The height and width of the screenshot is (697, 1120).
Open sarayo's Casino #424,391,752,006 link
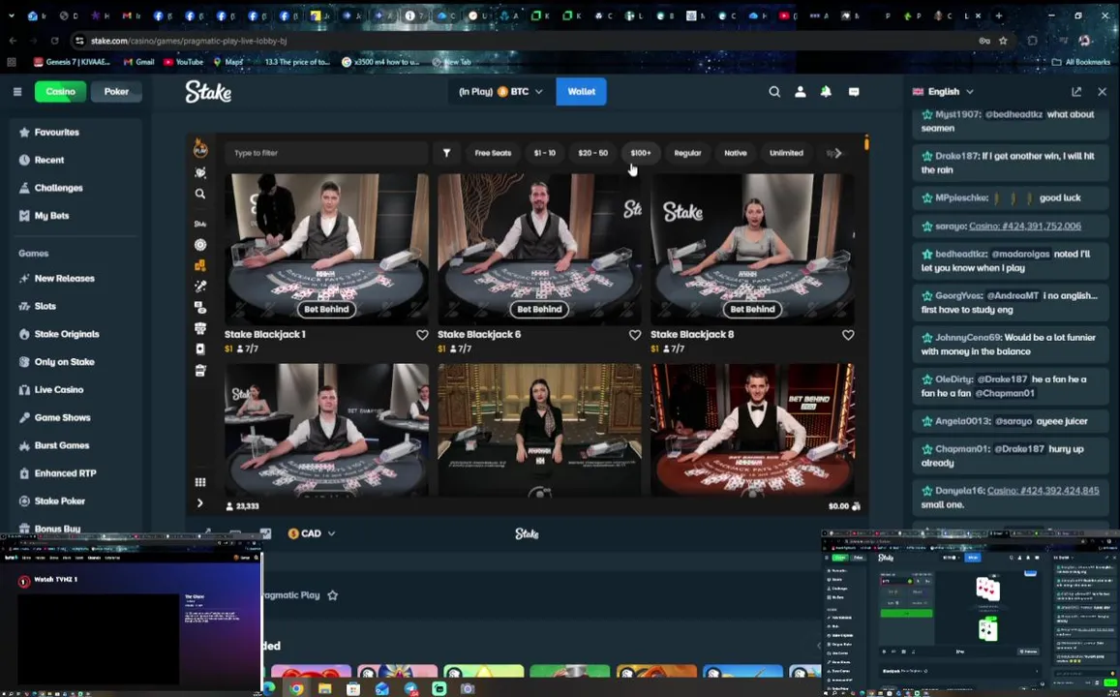(1025, 226)
